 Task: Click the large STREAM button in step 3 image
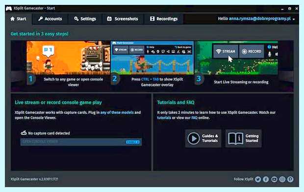click(226, 51)
